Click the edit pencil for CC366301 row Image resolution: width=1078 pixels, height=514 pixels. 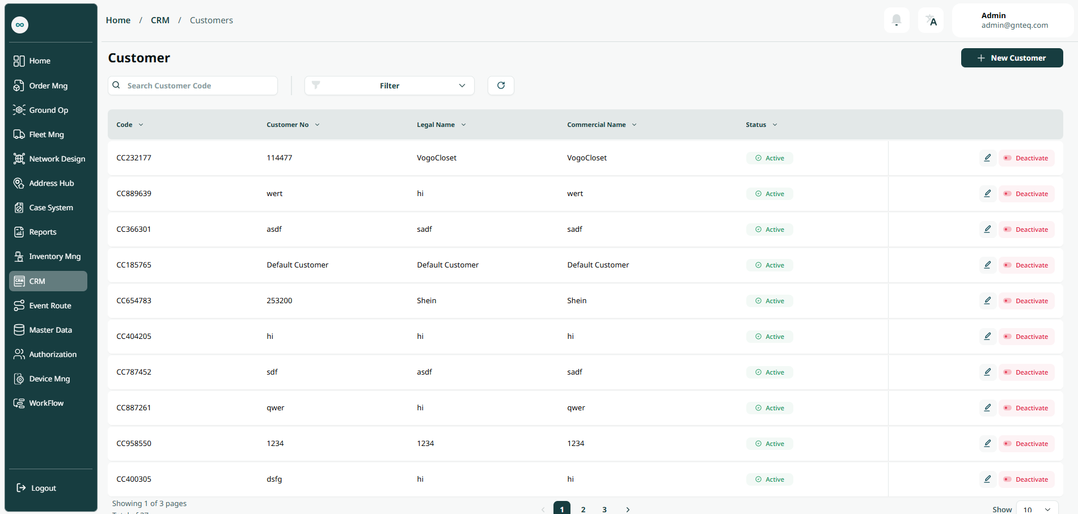point(987,230)
